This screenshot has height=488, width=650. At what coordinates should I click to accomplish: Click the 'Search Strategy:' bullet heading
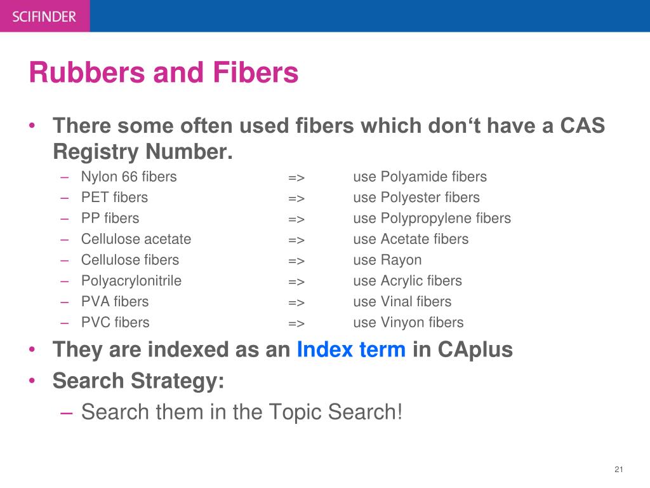click(x=138, y=381)
